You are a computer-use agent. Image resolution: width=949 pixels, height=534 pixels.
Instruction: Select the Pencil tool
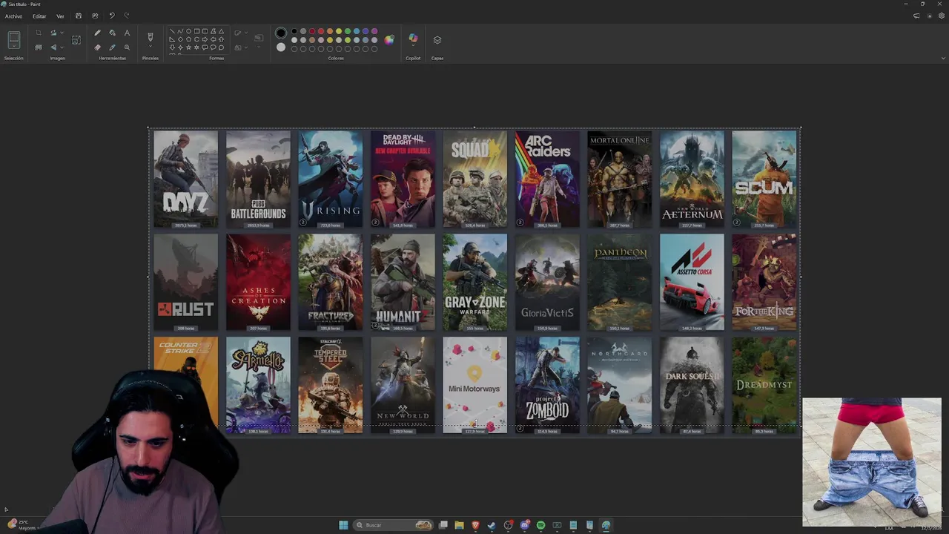97,33
